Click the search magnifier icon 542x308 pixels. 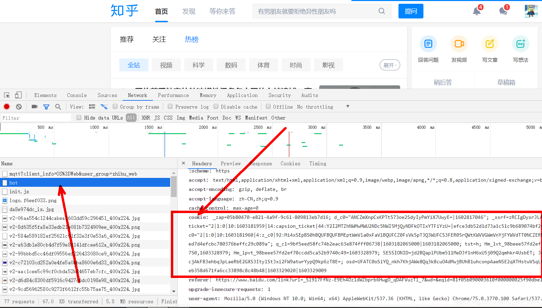[x=382, y=11]
